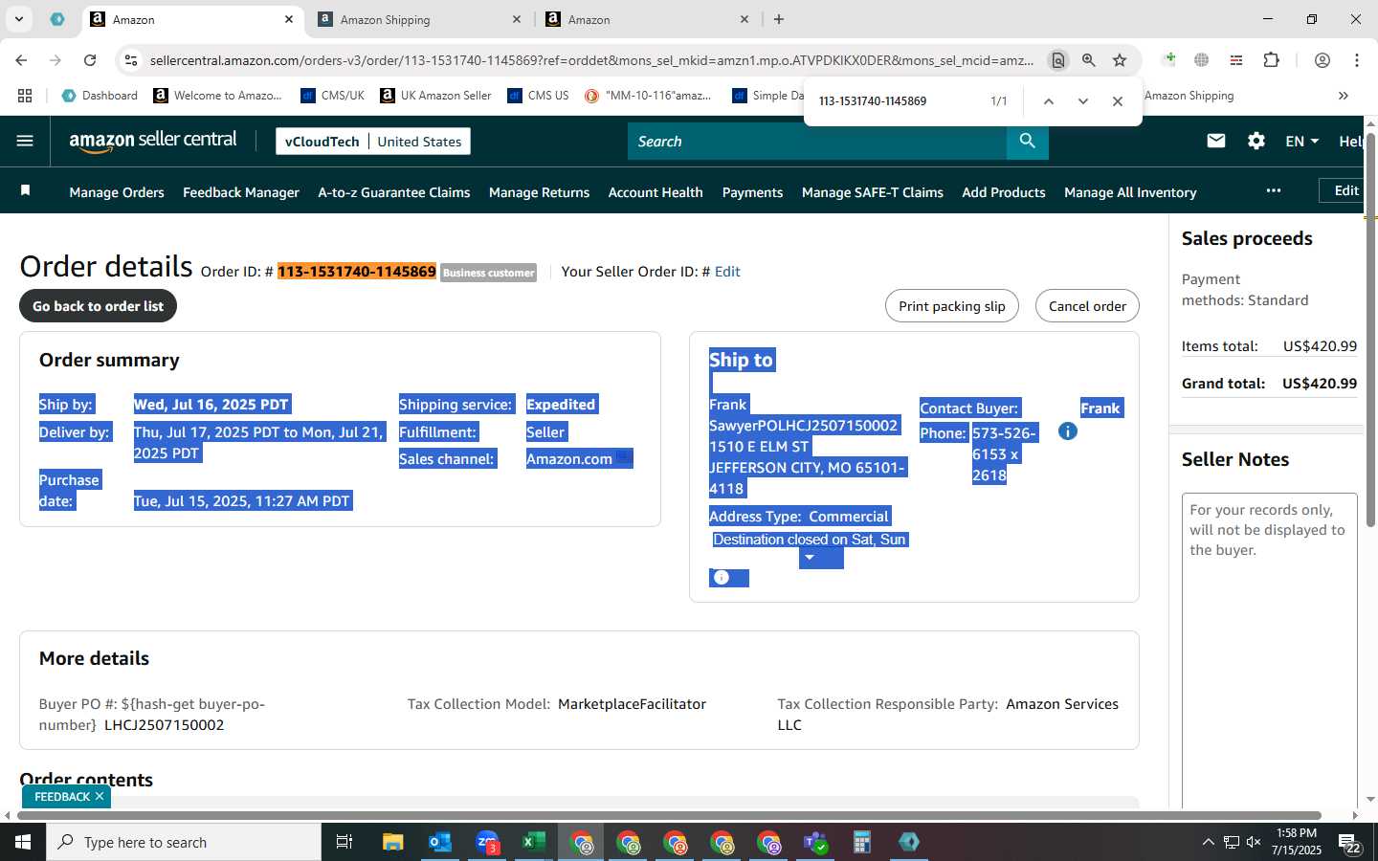Bookmark this page with star icon
Image resolution: width=1378 pixels, height=861 pixels.
[1120, 60]
